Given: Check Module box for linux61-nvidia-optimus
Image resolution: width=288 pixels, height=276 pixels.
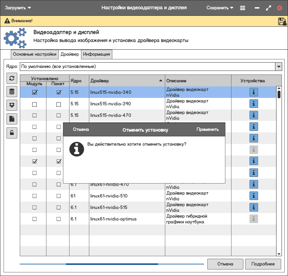Looking at the screenshot, I should point(35,219).
